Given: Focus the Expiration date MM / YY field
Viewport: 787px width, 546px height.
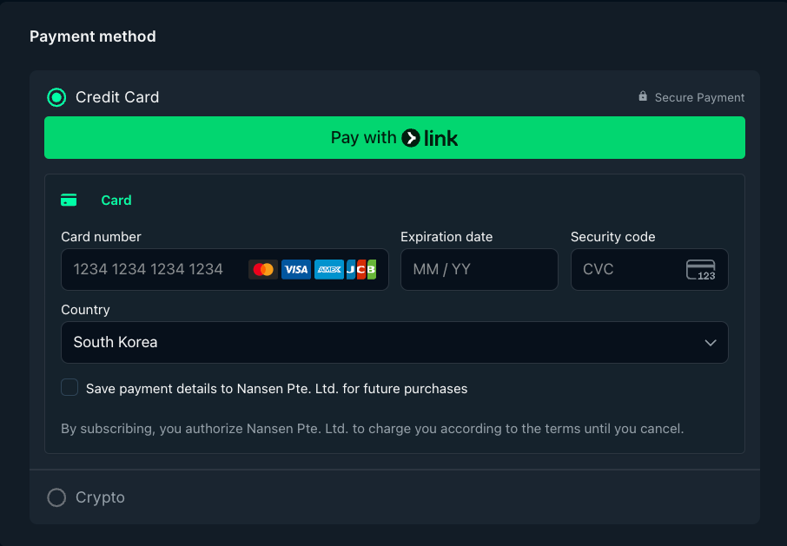Looking at the screenshot, I should click(479, 270).
